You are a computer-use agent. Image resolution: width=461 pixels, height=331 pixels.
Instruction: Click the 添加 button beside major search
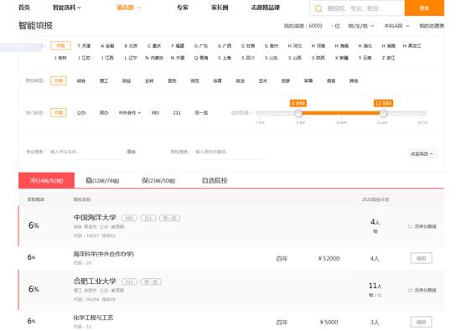(x=131, y=152)
